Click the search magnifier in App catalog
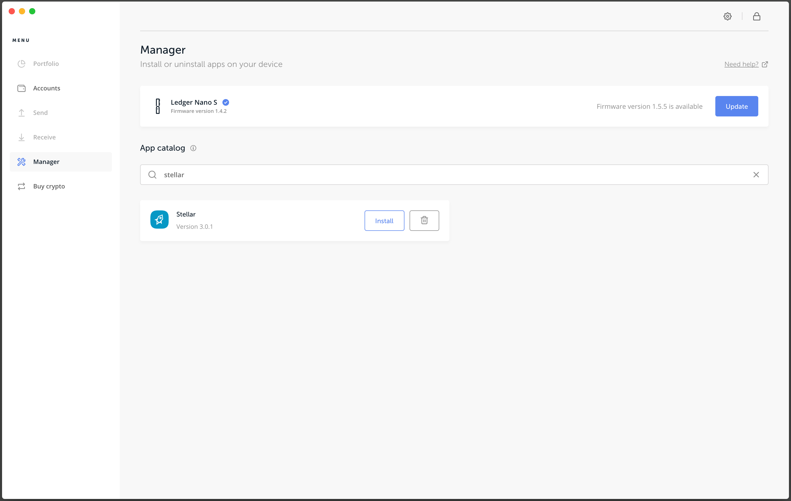Screen dimensions: 791x501 point(152,175)
